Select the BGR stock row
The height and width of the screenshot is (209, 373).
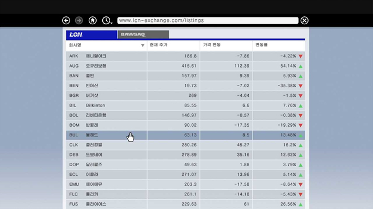point(185,96)
